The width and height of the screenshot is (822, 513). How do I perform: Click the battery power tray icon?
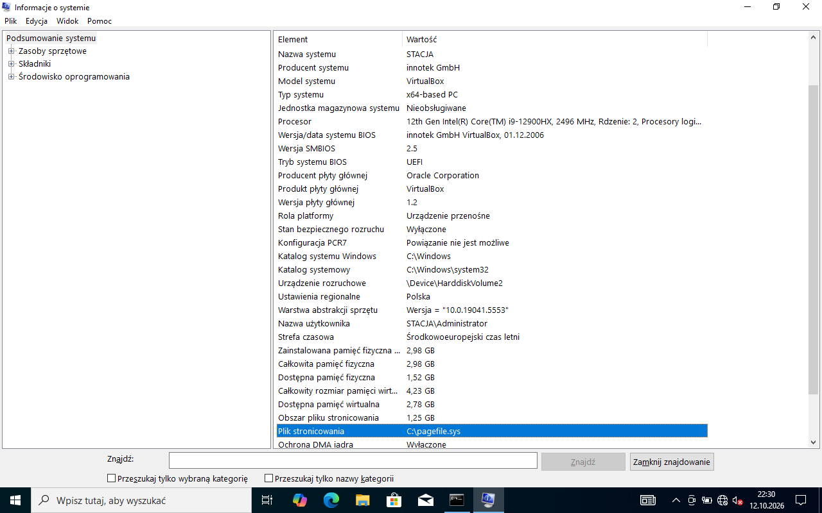click(x=707, y=500)
